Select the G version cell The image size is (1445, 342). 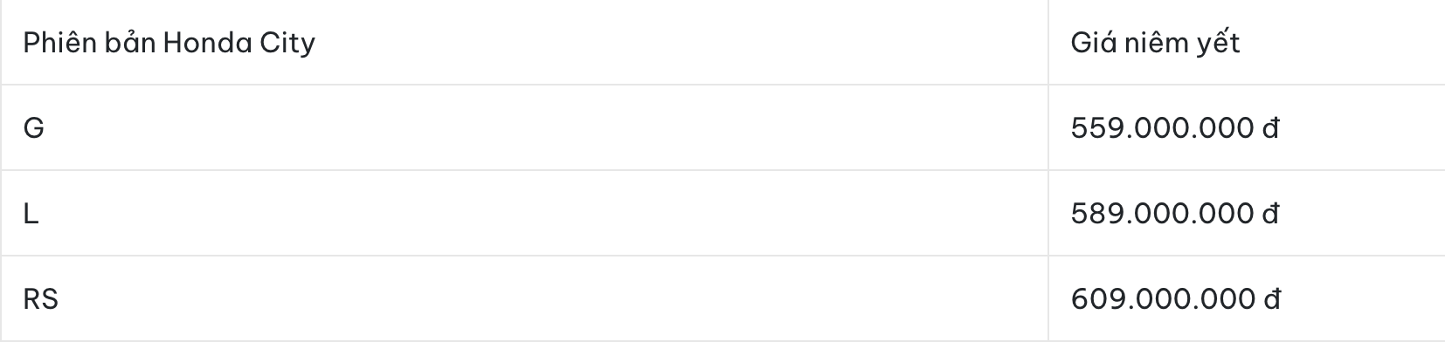coord(524,128)
